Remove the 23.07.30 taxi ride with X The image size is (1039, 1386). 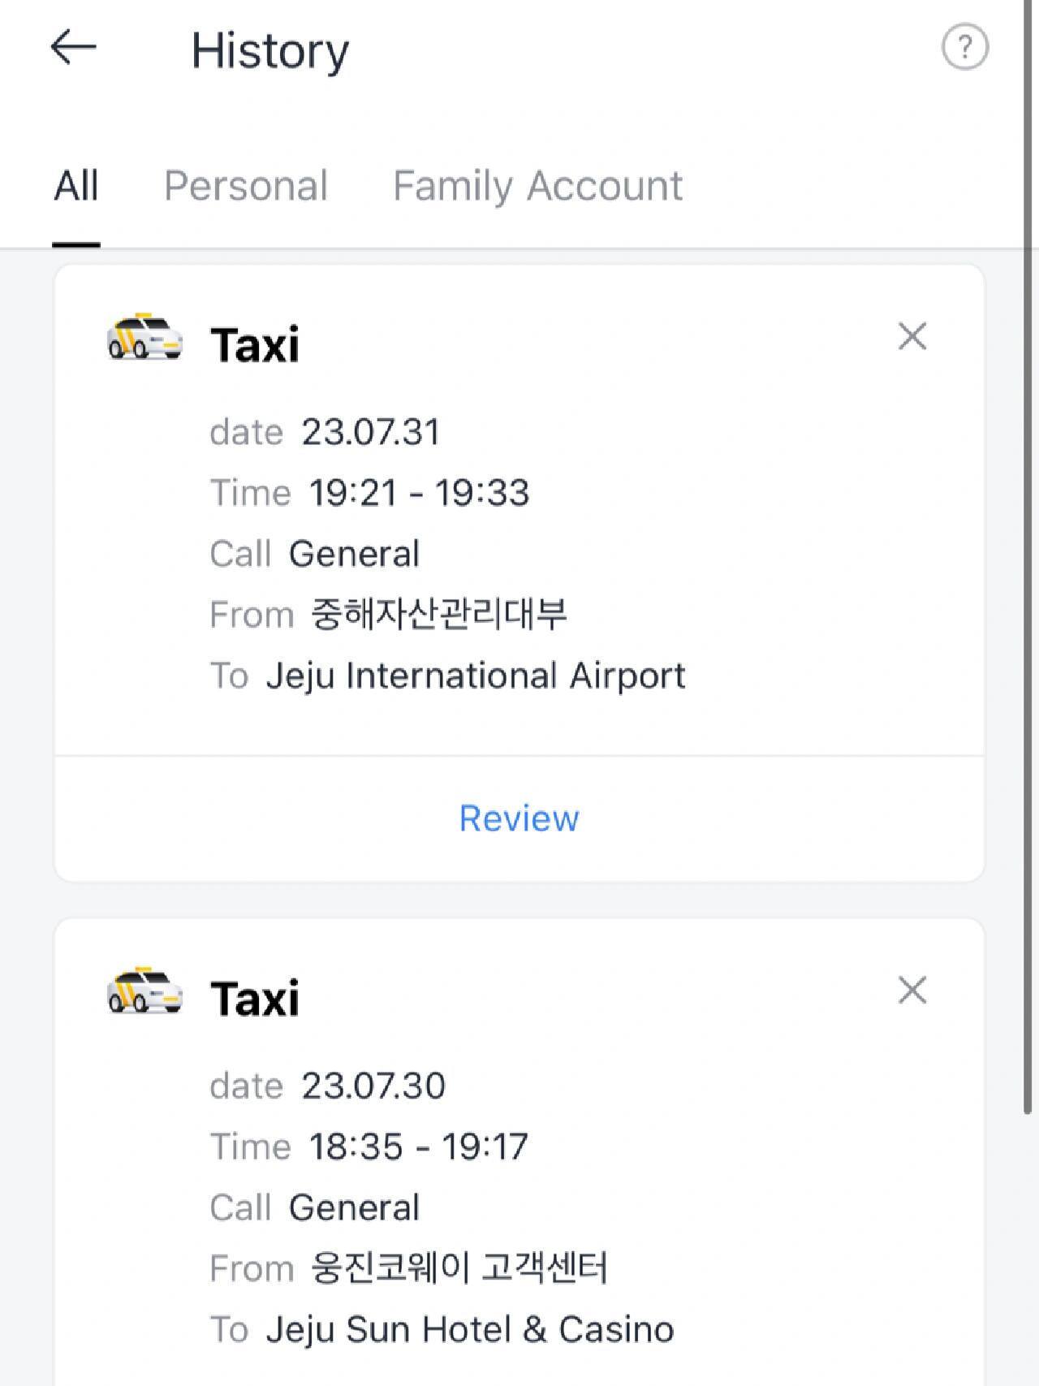912,991
